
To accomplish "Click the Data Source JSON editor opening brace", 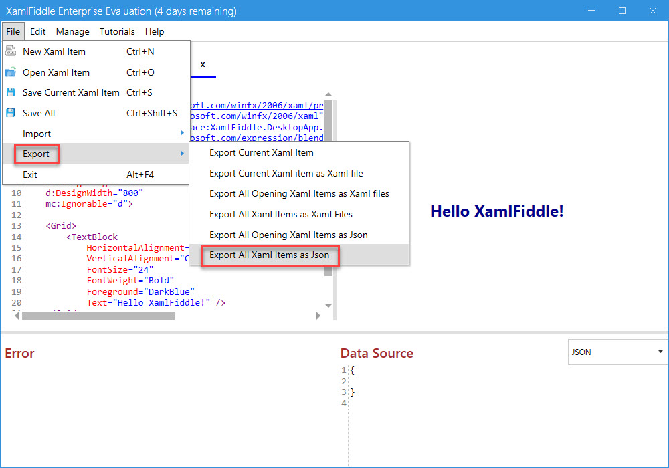I will point(352,370).
